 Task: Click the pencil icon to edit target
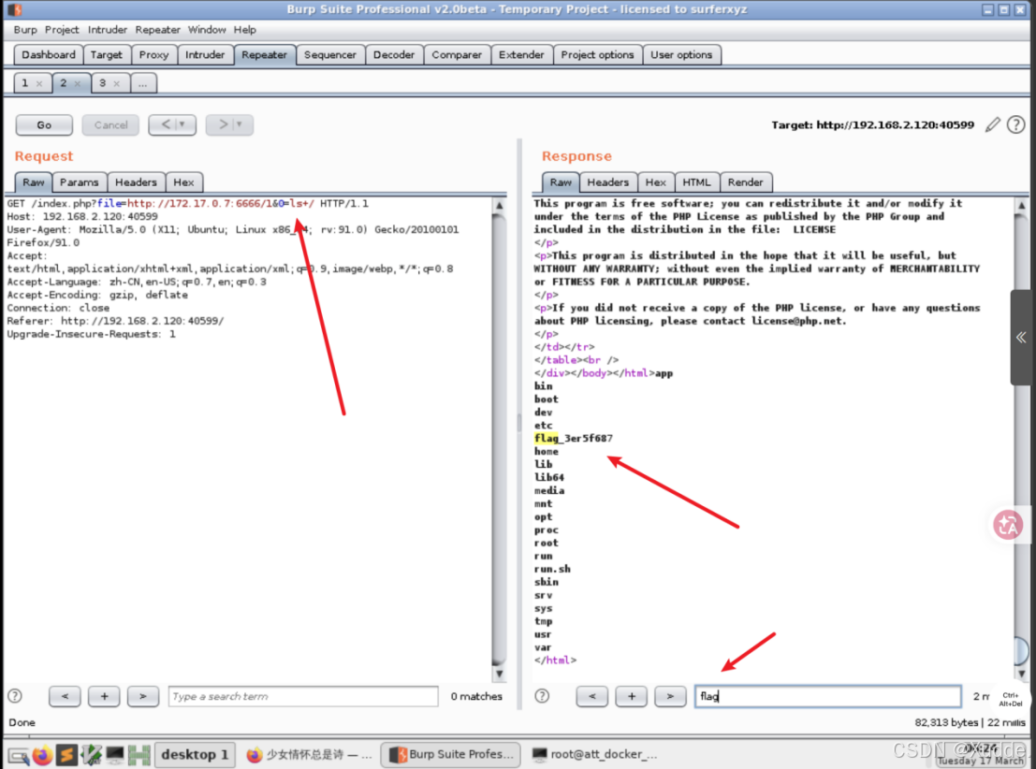coord(992,124)
